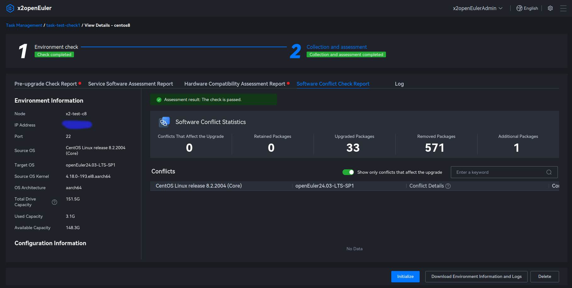This screenshot has width=572, height=288.
Task: Click the Delete button
Action: (544, 277)
